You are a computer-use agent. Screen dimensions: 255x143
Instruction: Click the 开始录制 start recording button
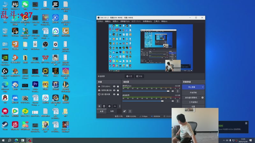pyautogui.click(x=193, y=92)
